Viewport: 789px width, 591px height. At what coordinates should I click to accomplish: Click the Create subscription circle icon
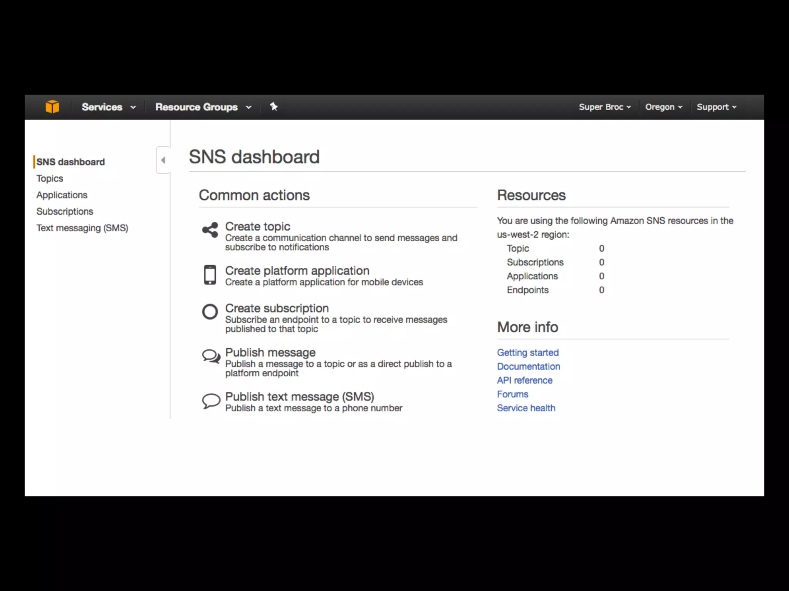210,312
